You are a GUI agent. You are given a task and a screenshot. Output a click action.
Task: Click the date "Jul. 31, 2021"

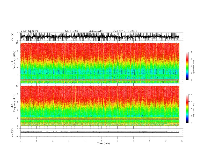tap(72, 31)
